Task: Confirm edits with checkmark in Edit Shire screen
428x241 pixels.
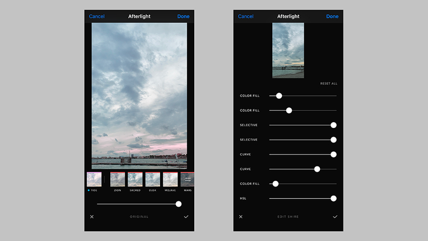Action: point(335,217)
